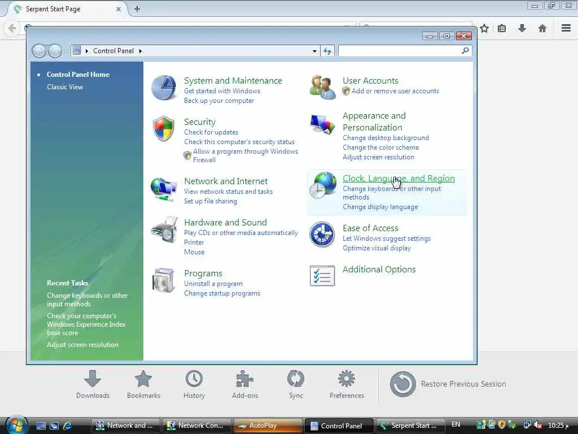Open Bookmarks on the Serpent start page
The image size is (578, 434).
click(x=143, y=384)
